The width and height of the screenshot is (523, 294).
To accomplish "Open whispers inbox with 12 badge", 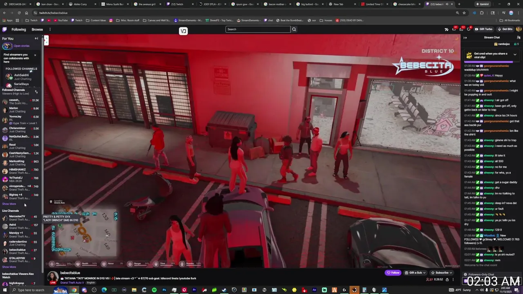I will point(461,29).
